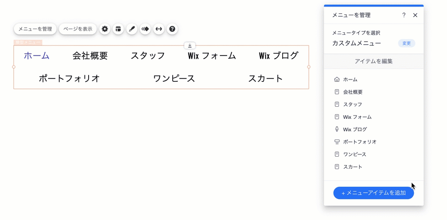The width and height of the screenshot is (447, 220).
Task: Open help from the toolbar question mark
Action: (172, 29)
